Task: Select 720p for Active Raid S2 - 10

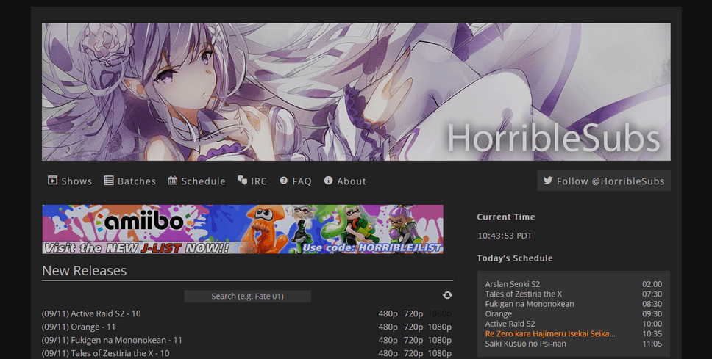Action: pyautogui.click(x=413, y=313)
